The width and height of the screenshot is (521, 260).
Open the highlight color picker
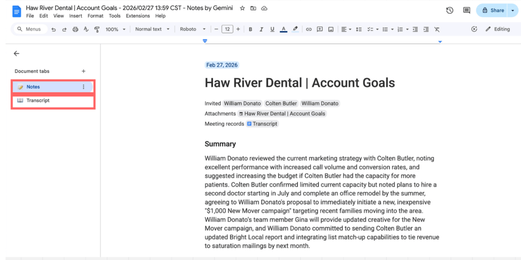click(x=295, y=30)
